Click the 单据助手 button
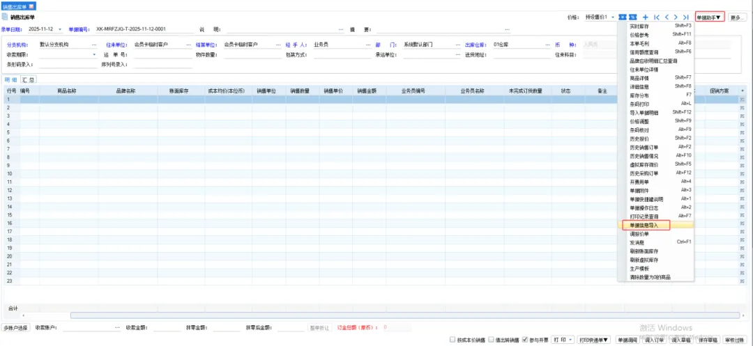Screen dimensions: 753x346 coord(710,17)
